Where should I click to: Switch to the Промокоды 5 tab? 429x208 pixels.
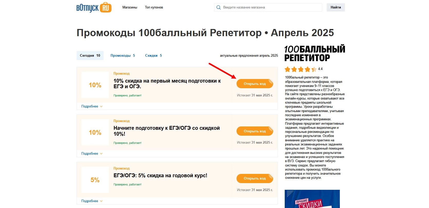pyautogui.click(x=123, y=55)
